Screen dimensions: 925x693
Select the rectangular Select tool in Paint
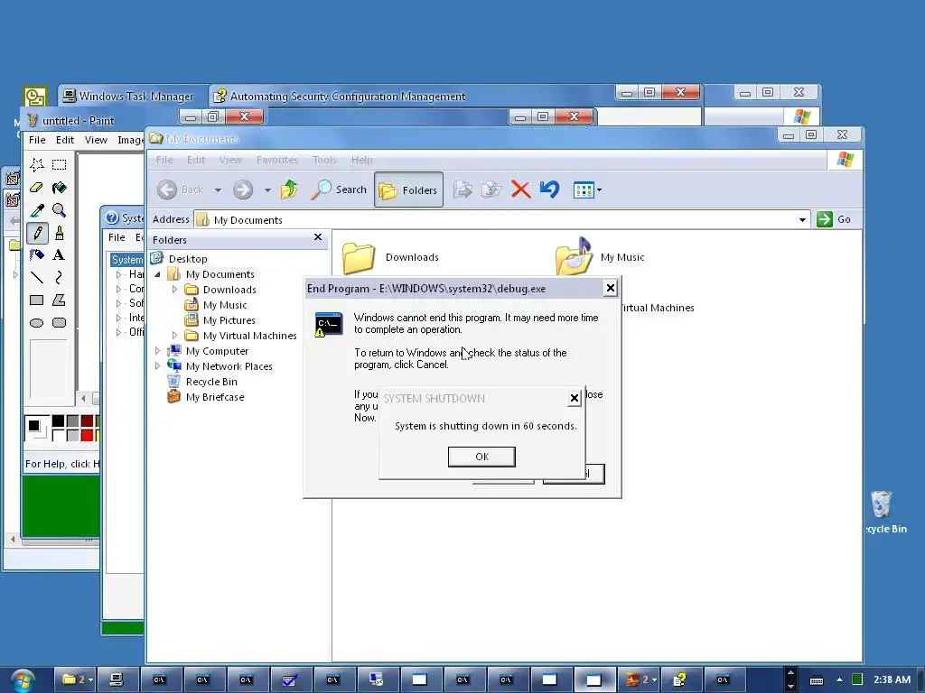(x=59, y=164)
